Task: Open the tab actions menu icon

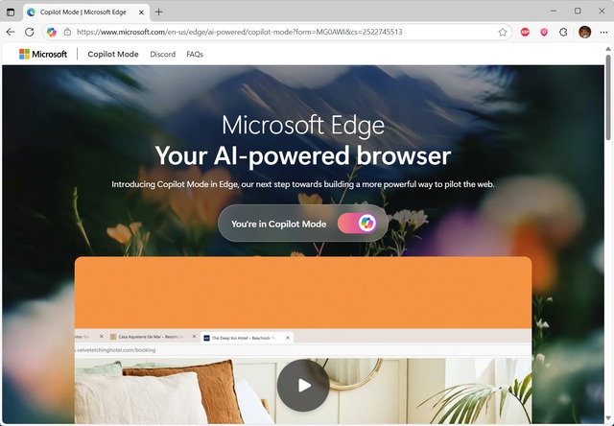Action: click(x=11, y=12)
